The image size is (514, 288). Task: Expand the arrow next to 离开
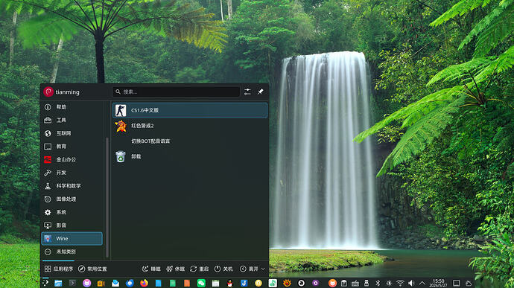(x=263, y=269)
